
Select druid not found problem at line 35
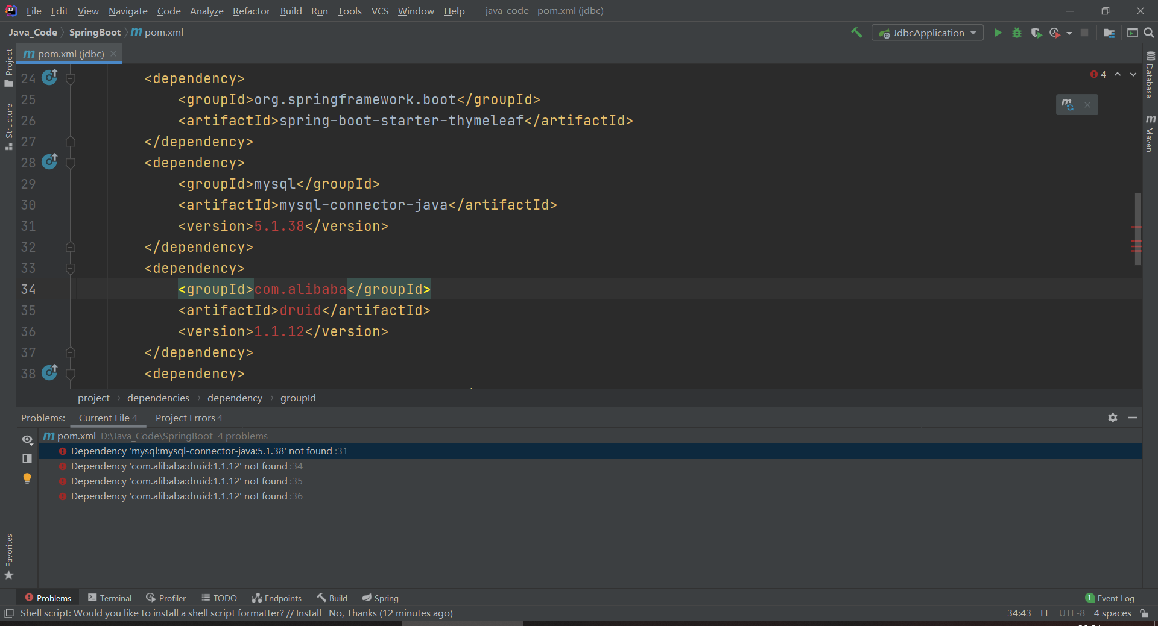[x=590, y=481]
